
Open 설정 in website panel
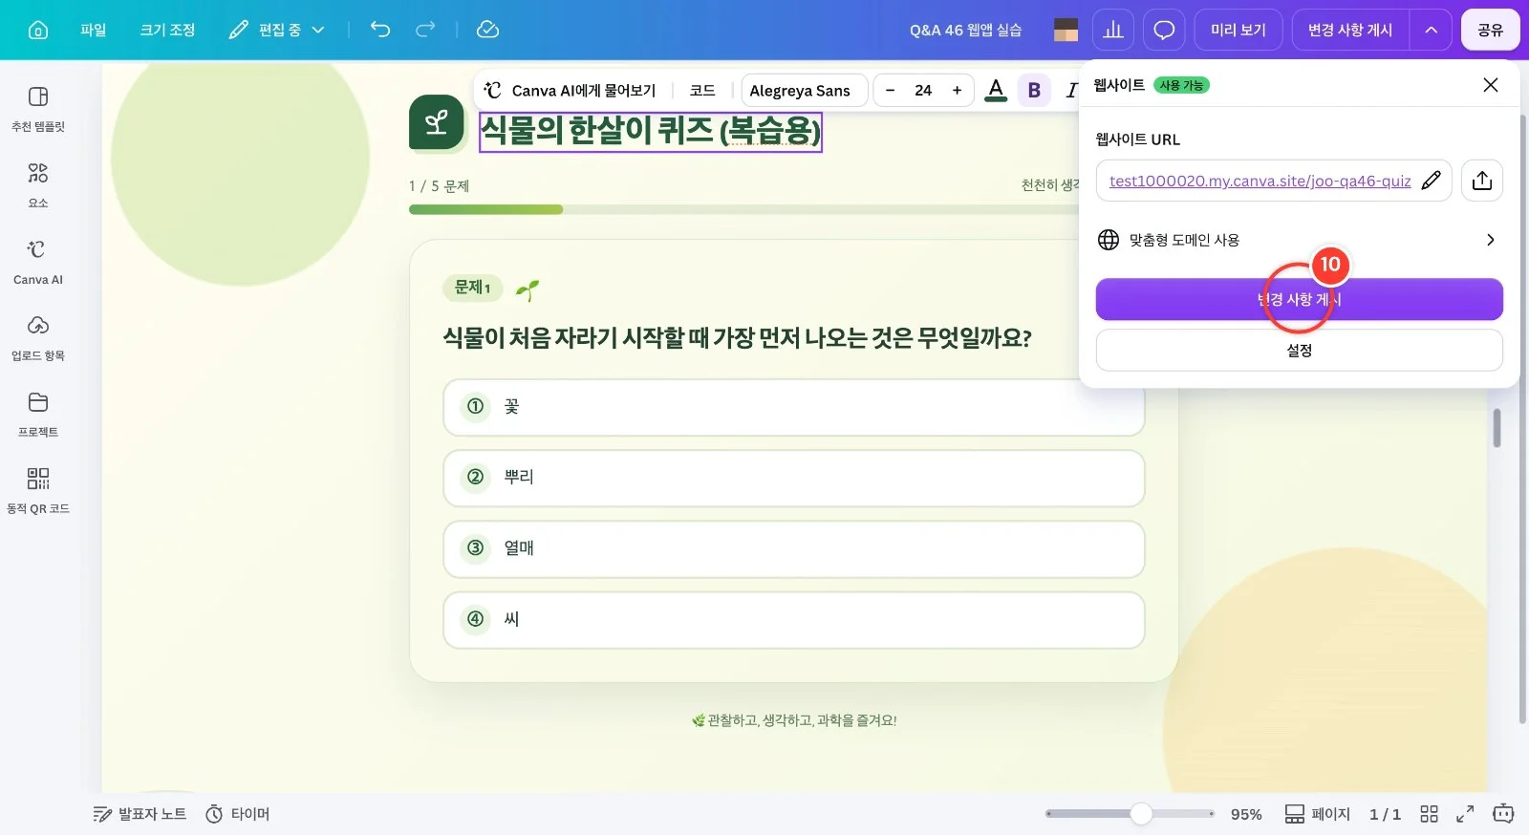[1299, 351]
